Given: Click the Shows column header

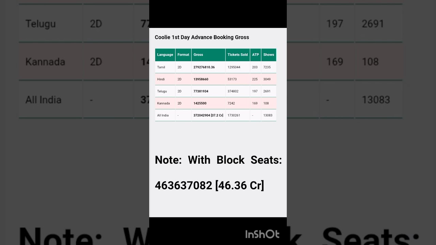Looking at the screenshot, I should [268, 55].
